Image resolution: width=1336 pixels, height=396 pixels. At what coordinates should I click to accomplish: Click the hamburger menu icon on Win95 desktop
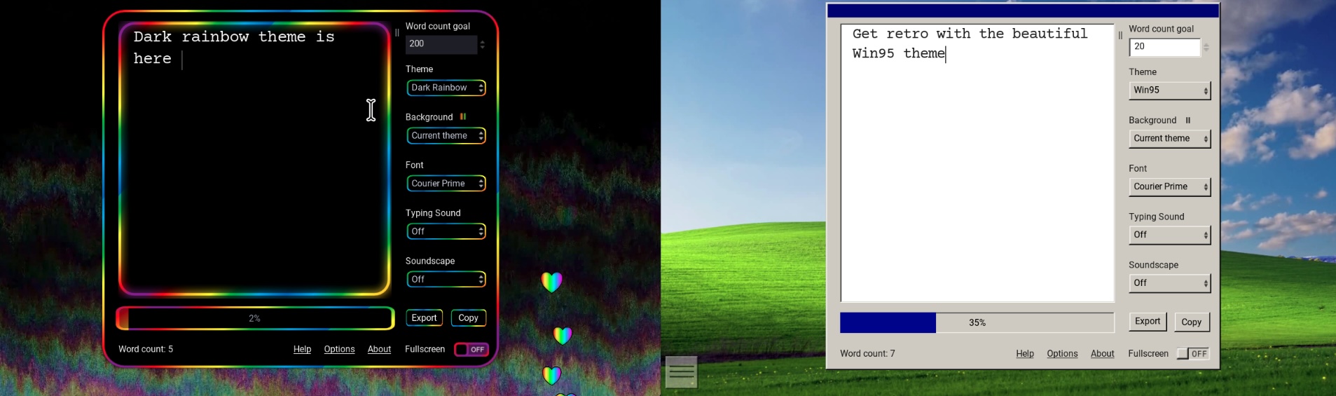[681, 372]
